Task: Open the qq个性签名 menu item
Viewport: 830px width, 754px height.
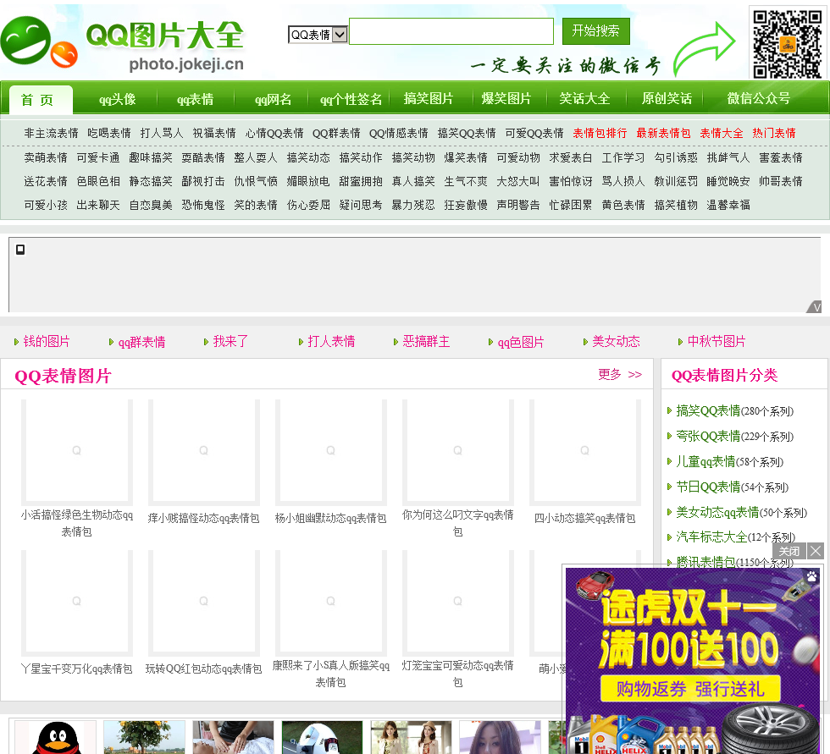Action: tap(351, 99)
